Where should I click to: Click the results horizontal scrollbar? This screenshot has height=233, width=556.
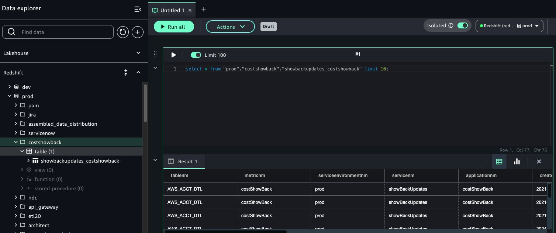click(x=225, y=232)
